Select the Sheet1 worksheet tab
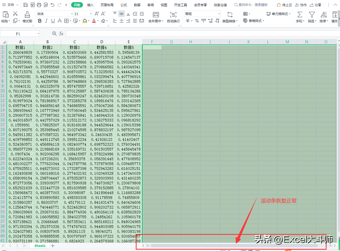Viewport: 340px width, 251px height. point(40,246)
